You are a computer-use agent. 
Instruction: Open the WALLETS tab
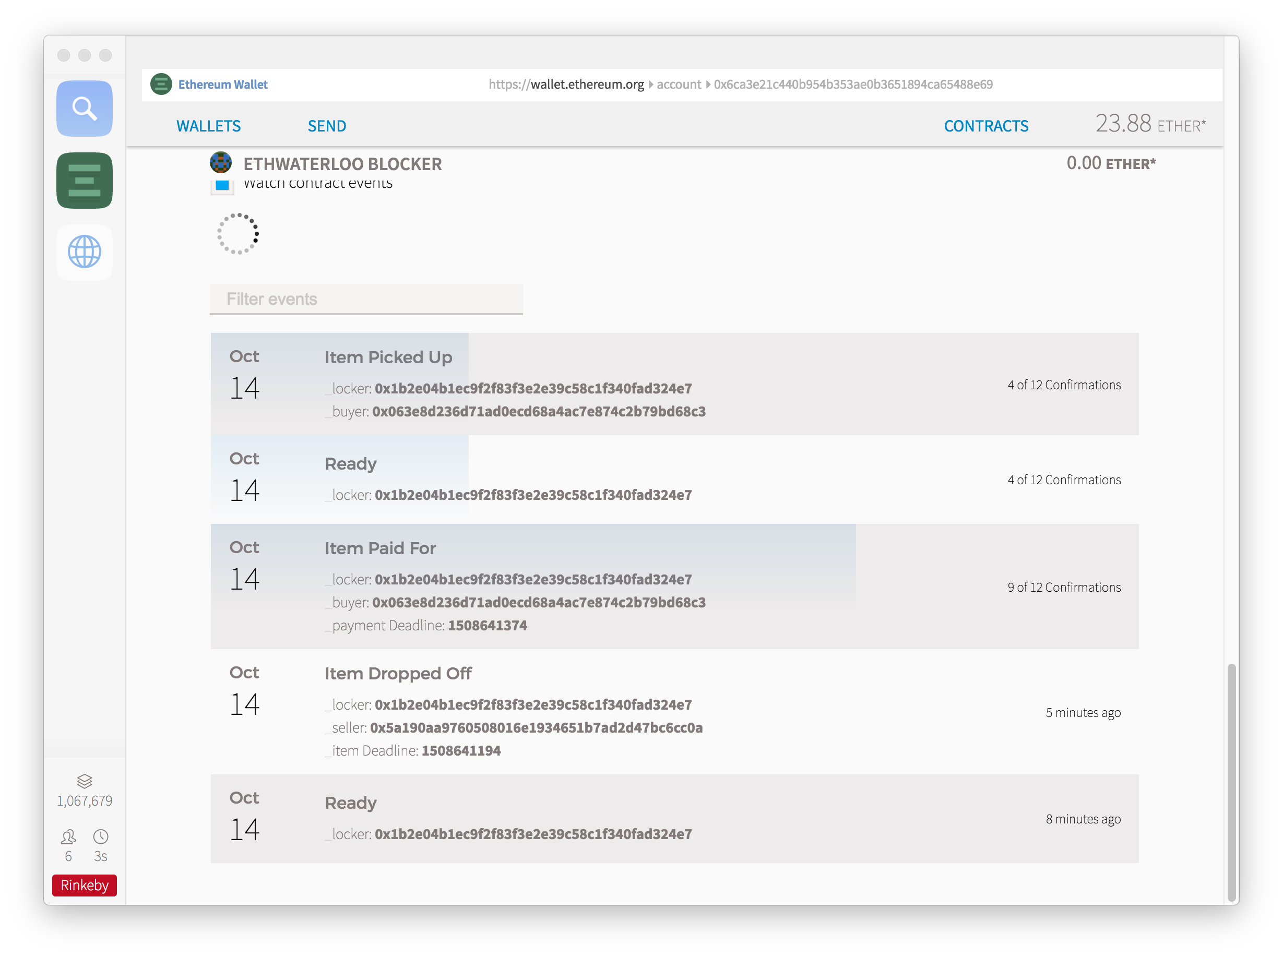[209, 126]
